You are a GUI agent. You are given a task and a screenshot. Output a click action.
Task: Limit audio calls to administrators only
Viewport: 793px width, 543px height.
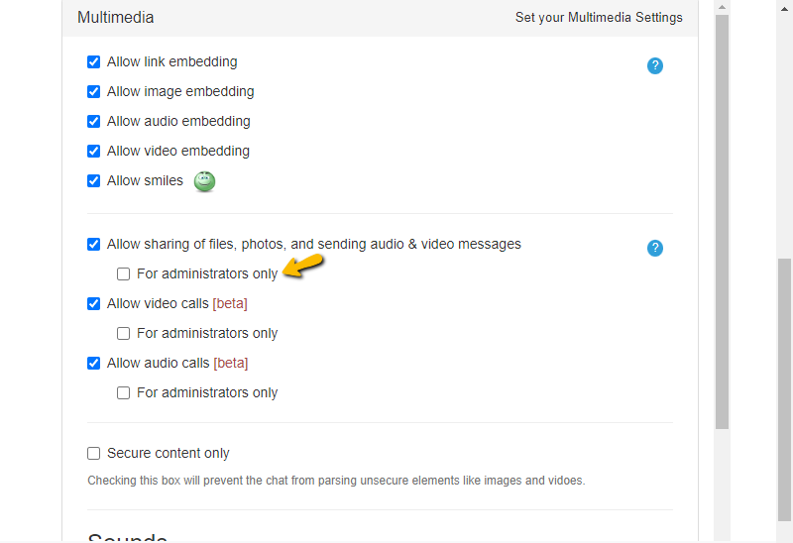[x=124, y=392]
